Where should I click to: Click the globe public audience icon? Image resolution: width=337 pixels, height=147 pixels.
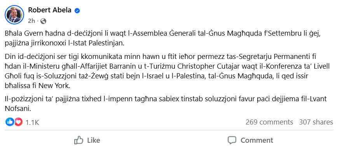coord(43,21)
